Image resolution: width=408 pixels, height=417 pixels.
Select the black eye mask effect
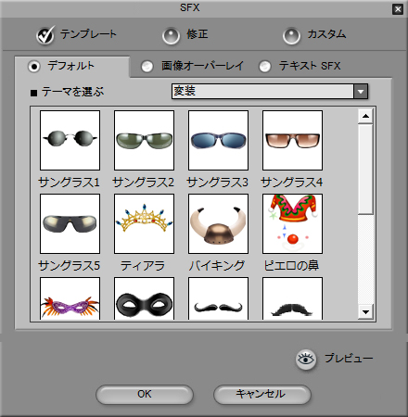tap(144, 298)
